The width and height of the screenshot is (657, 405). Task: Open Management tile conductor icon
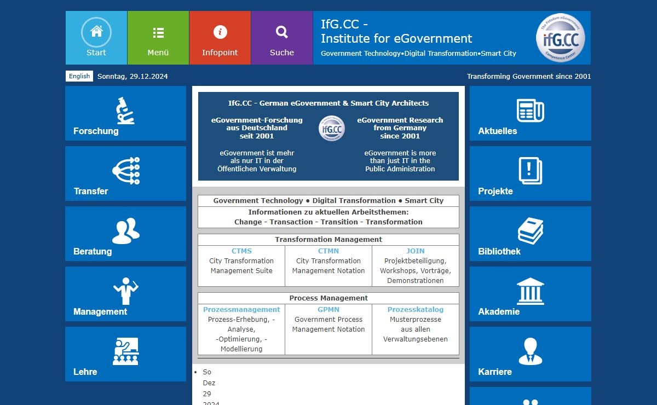coord(126,291)
